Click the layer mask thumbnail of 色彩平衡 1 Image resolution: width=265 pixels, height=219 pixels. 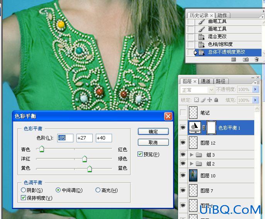(211, 128)
